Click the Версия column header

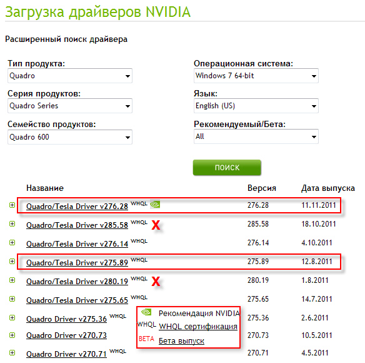point(262,188)
